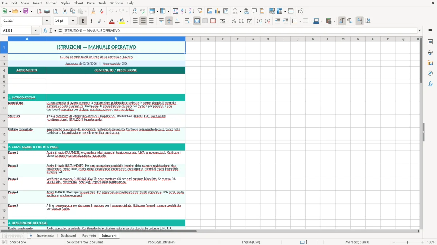This screenshot has height=245, width=437.
Task: Click the Spelling check icon
Action: point(143,11)
